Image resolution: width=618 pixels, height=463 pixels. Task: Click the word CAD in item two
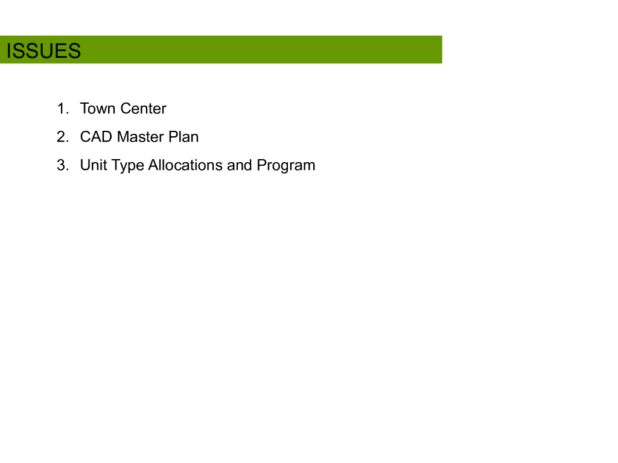coord(96,137)
